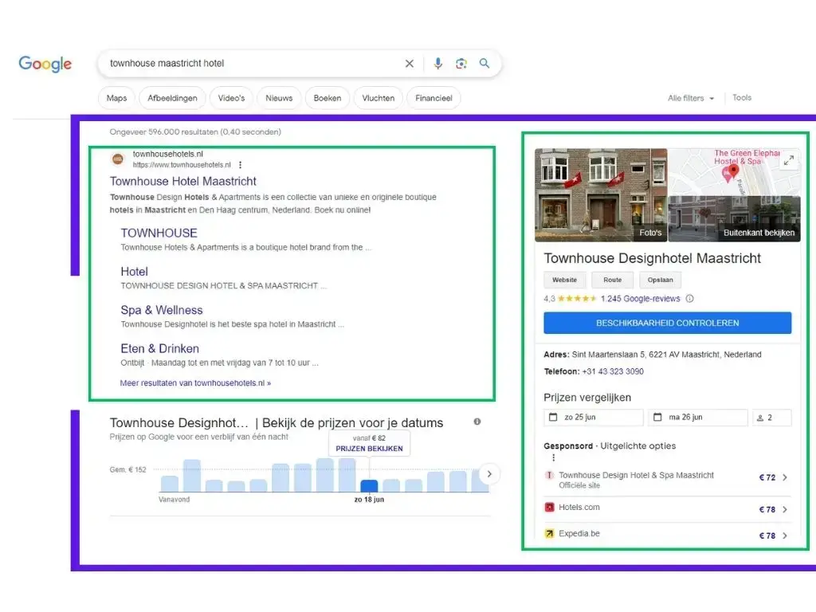Click the Townhouse Designhotel Maastricht panel title
816x612 pixels.
(x=652, y=258)
